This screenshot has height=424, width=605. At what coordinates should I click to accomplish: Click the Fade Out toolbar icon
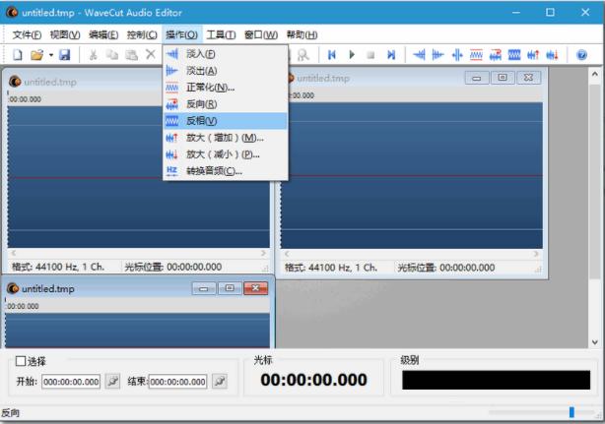coord(437,55)
